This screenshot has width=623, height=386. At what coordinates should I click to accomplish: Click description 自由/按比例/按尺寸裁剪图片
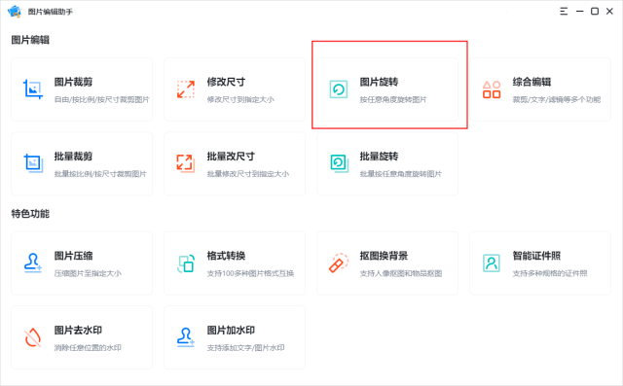pyautogui.click(x=101, y=99)
